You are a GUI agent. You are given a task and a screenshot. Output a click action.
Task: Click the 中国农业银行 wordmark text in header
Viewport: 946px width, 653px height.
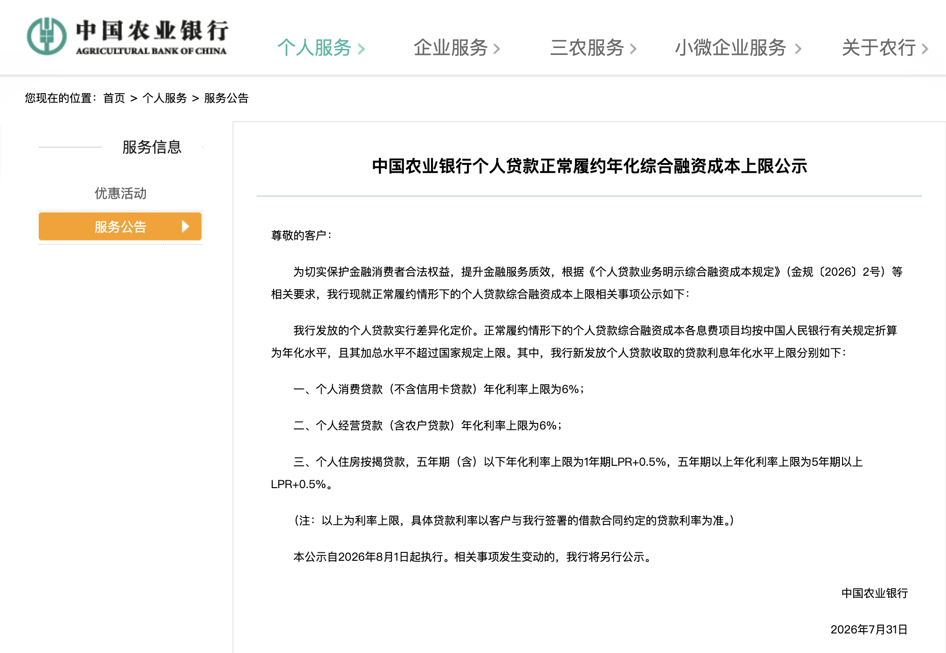(x=152, y=31)
